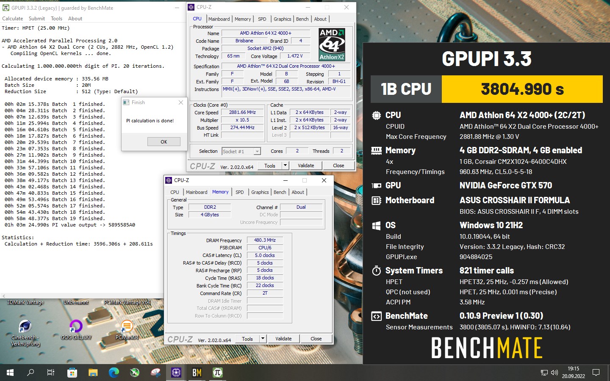Click the 3804.990 s score result
The height and width of the screenshot is (381, 610).
coord(522,89)
